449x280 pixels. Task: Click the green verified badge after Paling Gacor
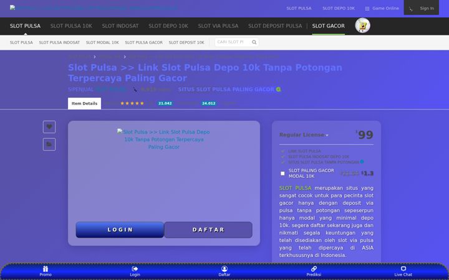click(x=278, y=89)
